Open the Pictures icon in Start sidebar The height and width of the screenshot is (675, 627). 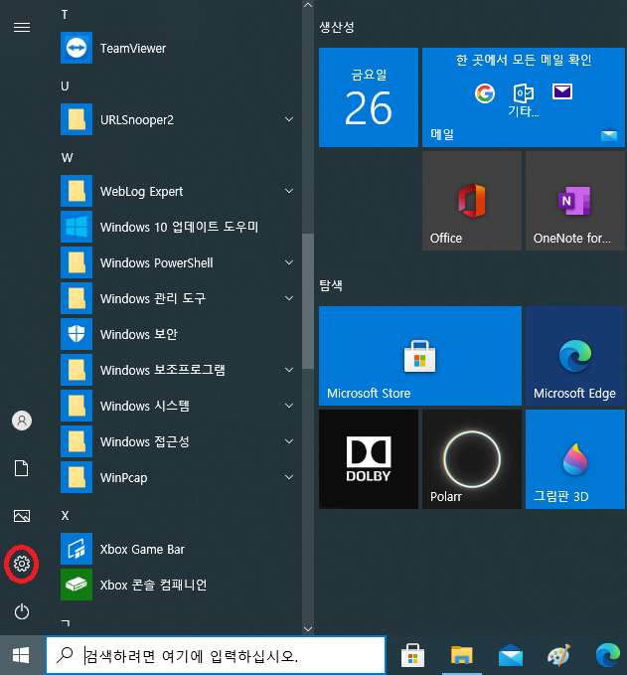(x=22, y=516)
